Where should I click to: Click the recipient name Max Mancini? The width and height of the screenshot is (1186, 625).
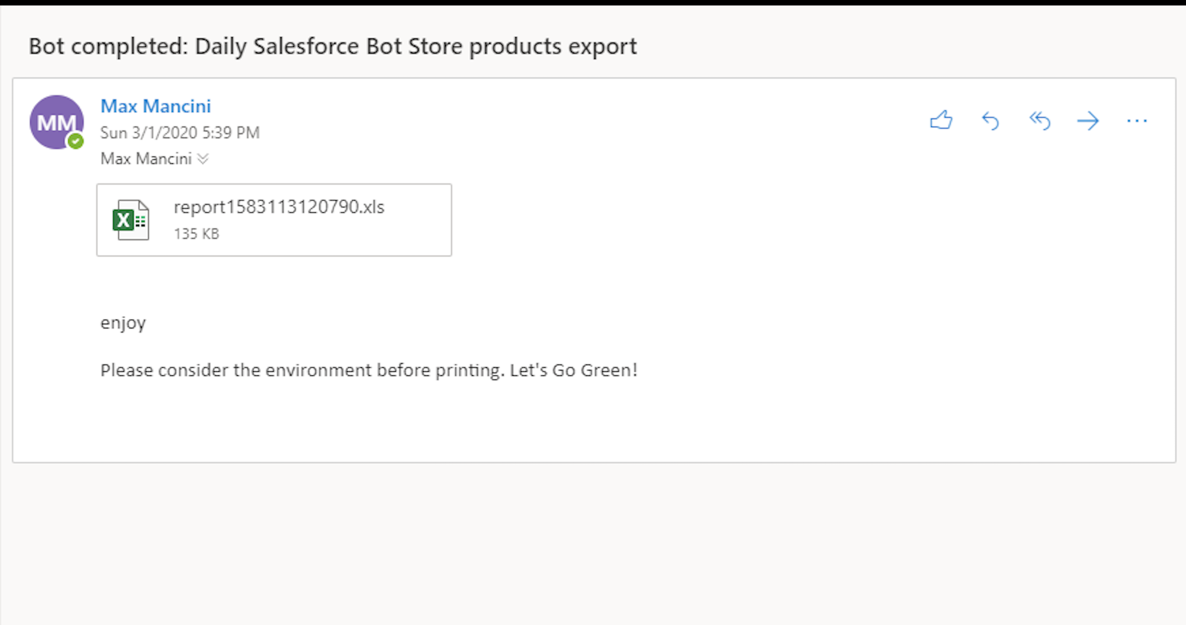146,159
